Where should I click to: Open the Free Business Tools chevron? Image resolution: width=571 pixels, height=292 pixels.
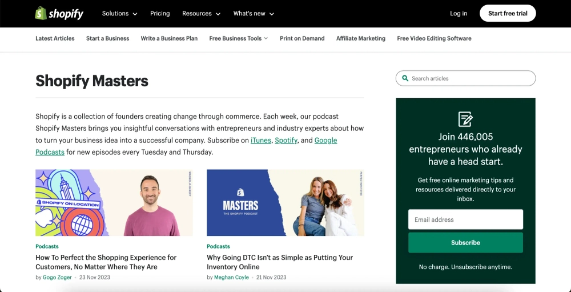pos(266,38)
